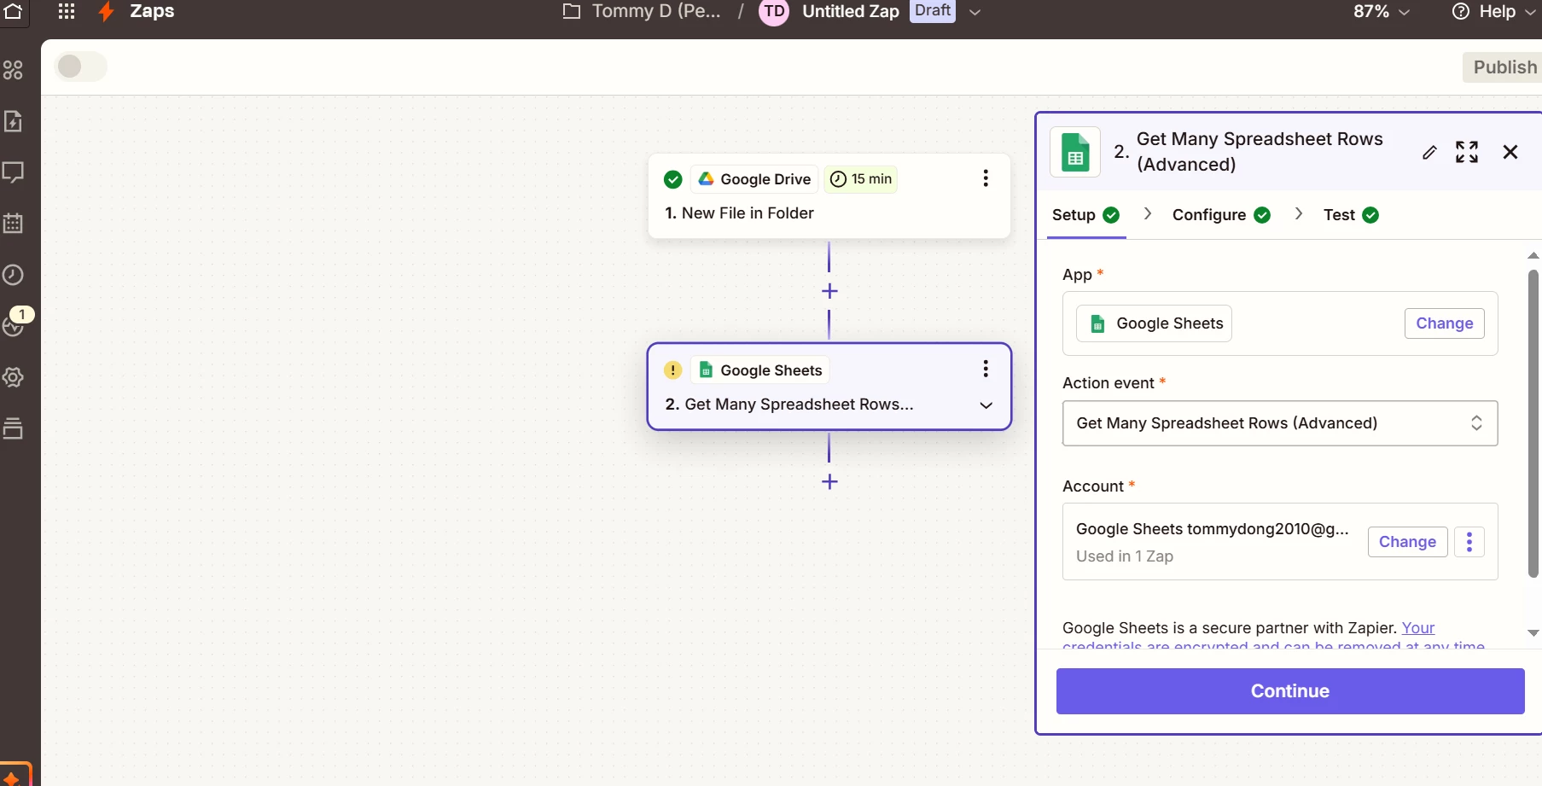Click the Google Sheets app chip in panel
1542x786 pixels.
[1154, 323]
